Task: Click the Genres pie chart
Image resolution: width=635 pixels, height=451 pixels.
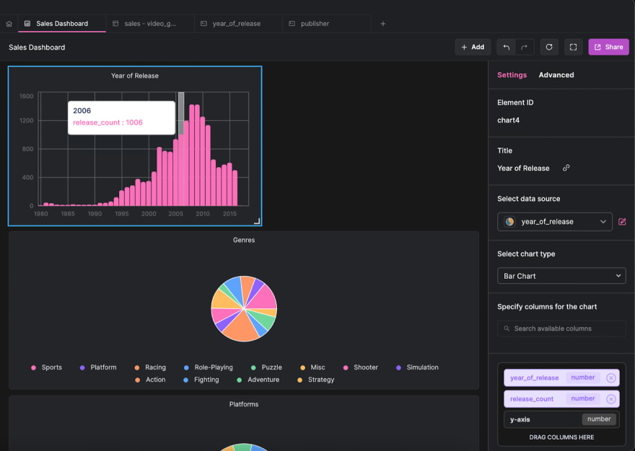Action: (244, 308)
